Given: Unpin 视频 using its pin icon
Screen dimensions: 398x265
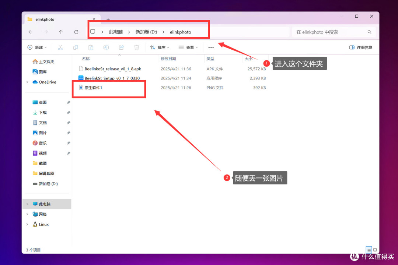Looking at the screenshot, I should pyautogui.click(x=68, y=153).
